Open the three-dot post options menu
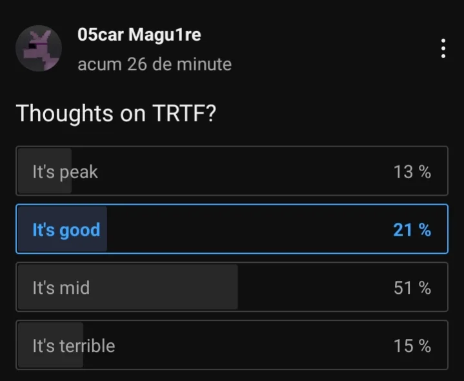This screenshot has height=381, width=464. pyautogui.click(x=443, y=48)
